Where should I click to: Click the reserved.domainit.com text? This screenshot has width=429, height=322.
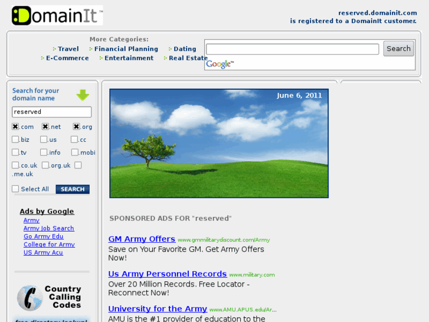click(378, 13)
